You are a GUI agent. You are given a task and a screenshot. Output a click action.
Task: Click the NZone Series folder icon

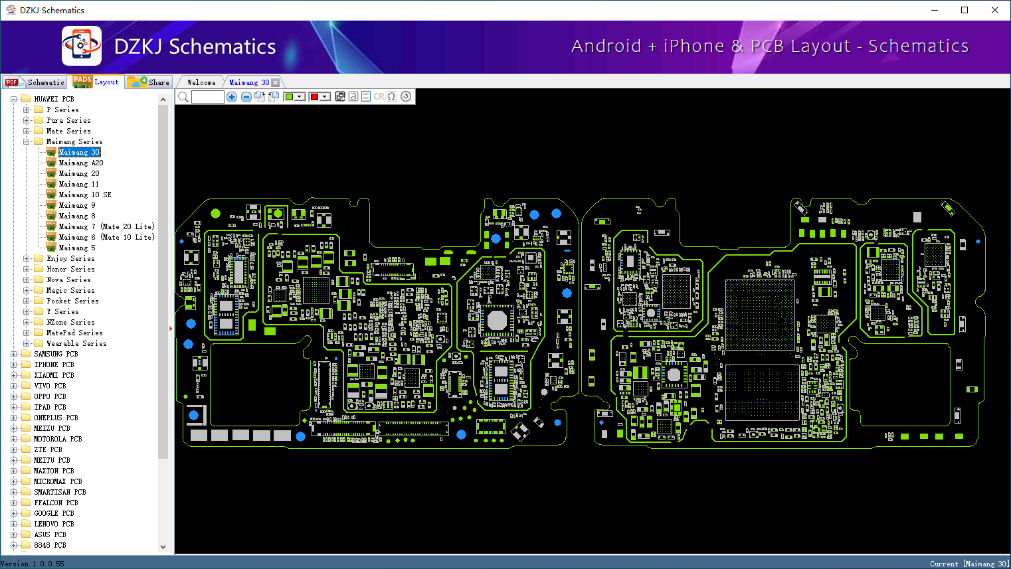coord(39,322)
